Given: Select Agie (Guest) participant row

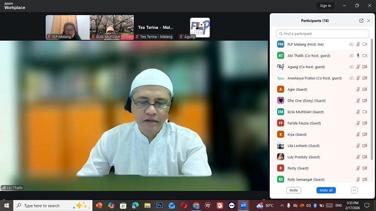Looking at the screenshot, I should tap(322, 89).
